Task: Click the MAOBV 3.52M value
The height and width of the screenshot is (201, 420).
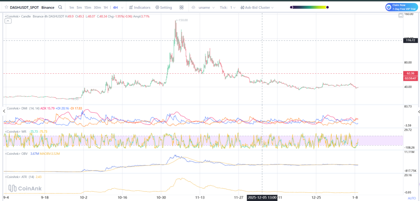Action: pyautogui.click(x=50, y=154)
